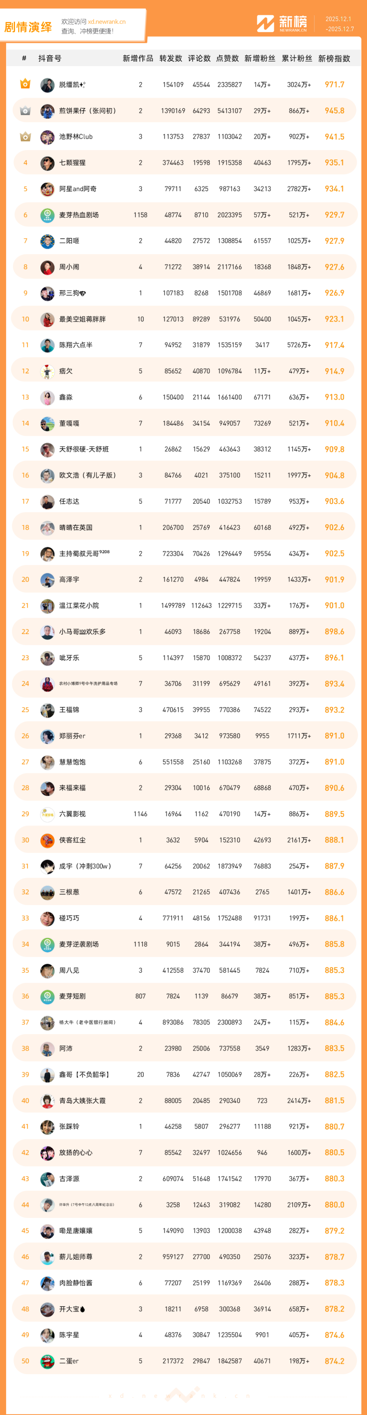
Task: Open the xd.newrank.cn link
Action: pyautogui.click(x=106, y=22)
